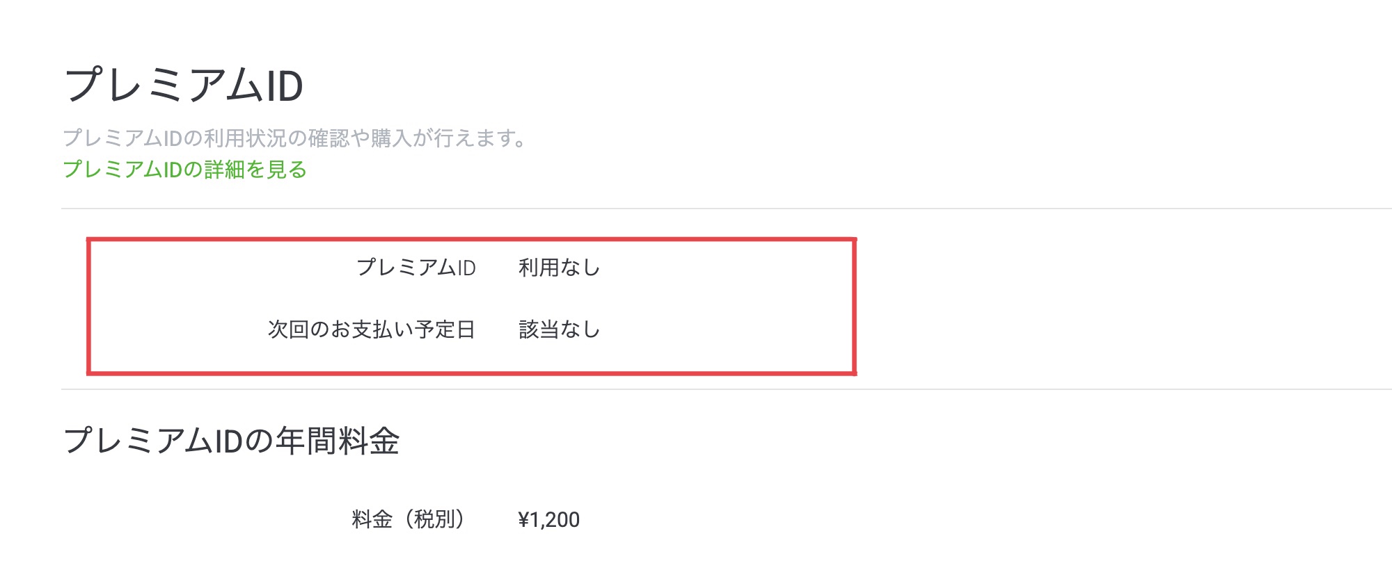1392x570 pixels.
Task: Click the word 年間料金 in the section heading
Action: [x=338, y=441]
